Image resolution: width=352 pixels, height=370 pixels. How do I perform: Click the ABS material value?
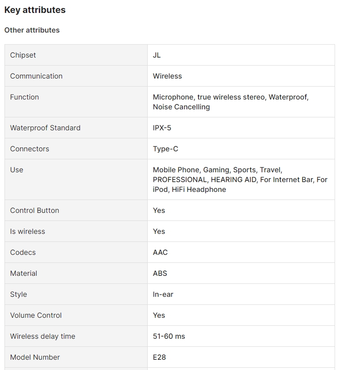pos(160,273)
